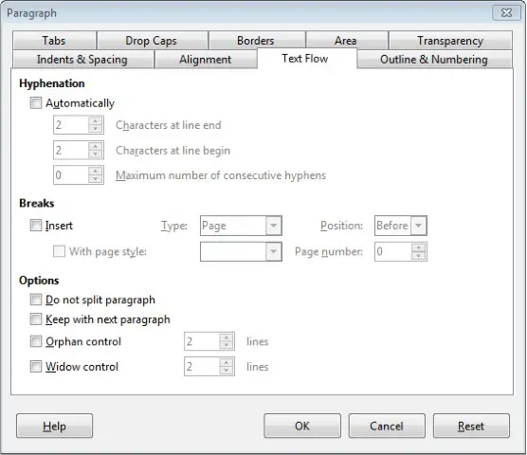
Task: Enable Keep with next paragraph
Action: [36, 318]
